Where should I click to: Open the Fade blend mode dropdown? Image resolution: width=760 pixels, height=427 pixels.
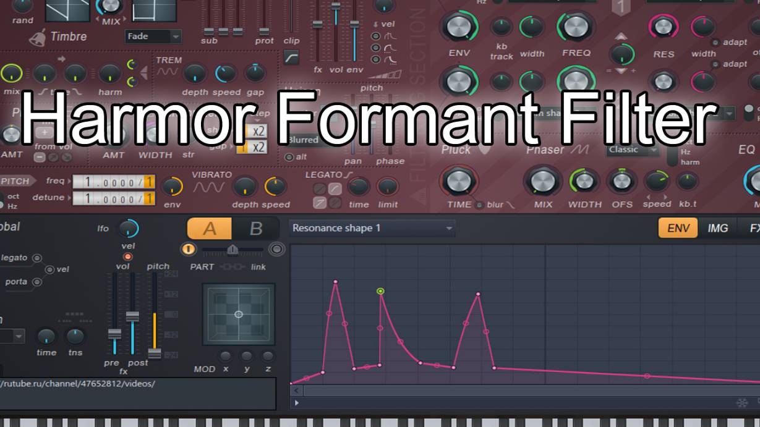click(153, 36)
